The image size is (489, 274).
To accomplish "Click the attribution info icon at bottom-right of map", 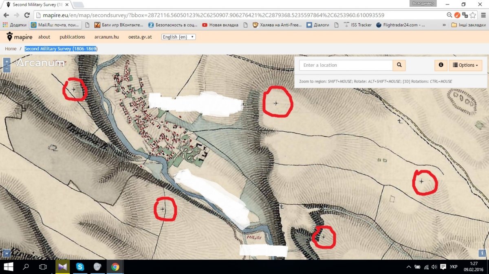I will click(482, 253).
